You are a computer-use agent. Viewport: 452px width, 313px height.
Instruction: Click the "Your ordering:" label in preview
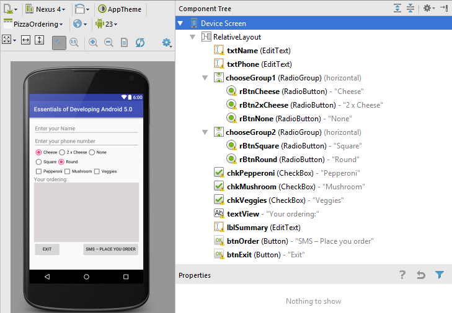[x=51, y=179]
